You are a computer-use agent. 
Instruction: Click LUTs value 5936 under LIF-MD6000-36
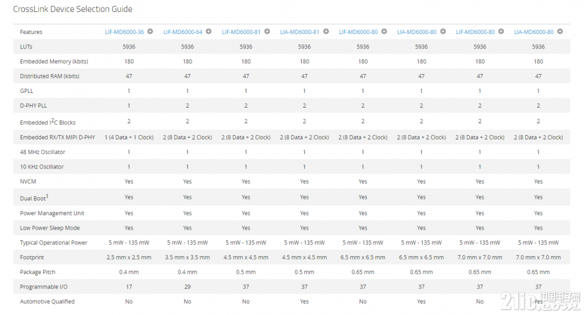pos(129,47)
